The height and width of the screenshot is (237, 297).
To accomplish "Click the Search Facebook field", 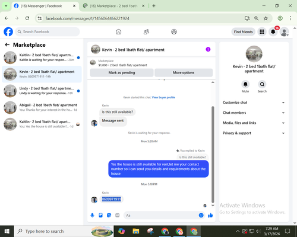I will 48,31.
